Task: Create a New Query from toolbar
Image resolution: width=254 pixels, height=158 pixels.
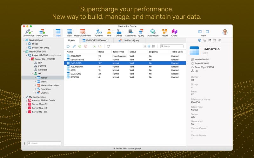Action: point(42,33)
